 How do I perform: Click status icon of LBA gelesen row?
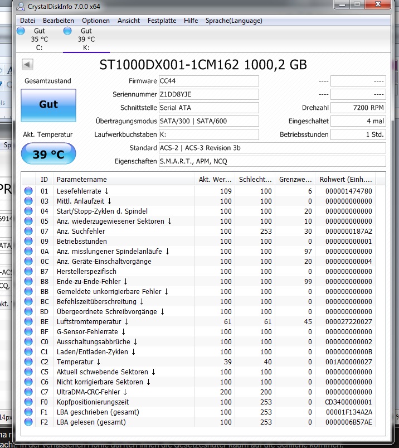(x=28, y=422)
